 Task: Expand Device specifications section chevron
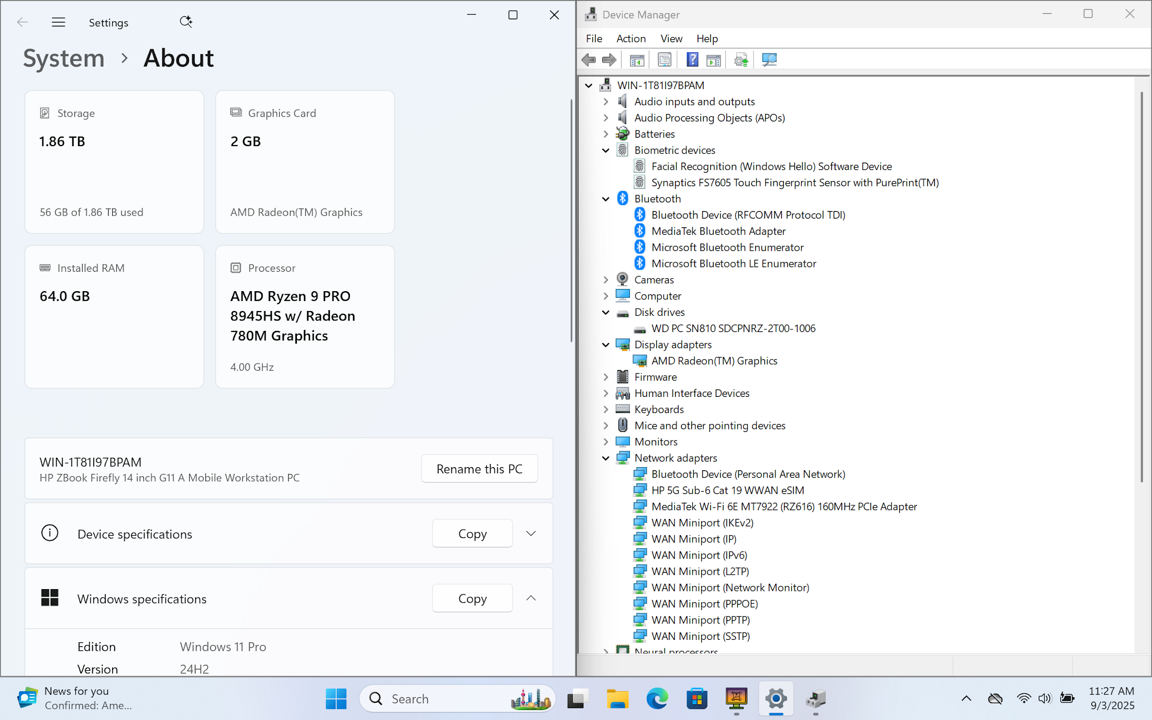(531, 534)
